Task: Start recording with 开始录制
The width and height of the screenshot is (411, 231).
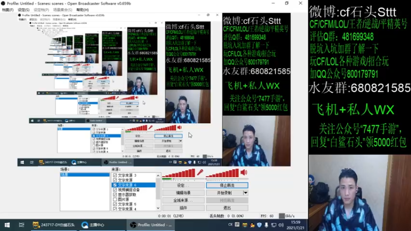Action: [225, 193]
